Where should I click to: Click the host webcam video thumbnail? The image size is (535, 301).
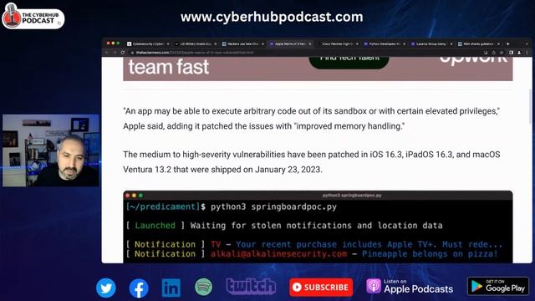51,150
